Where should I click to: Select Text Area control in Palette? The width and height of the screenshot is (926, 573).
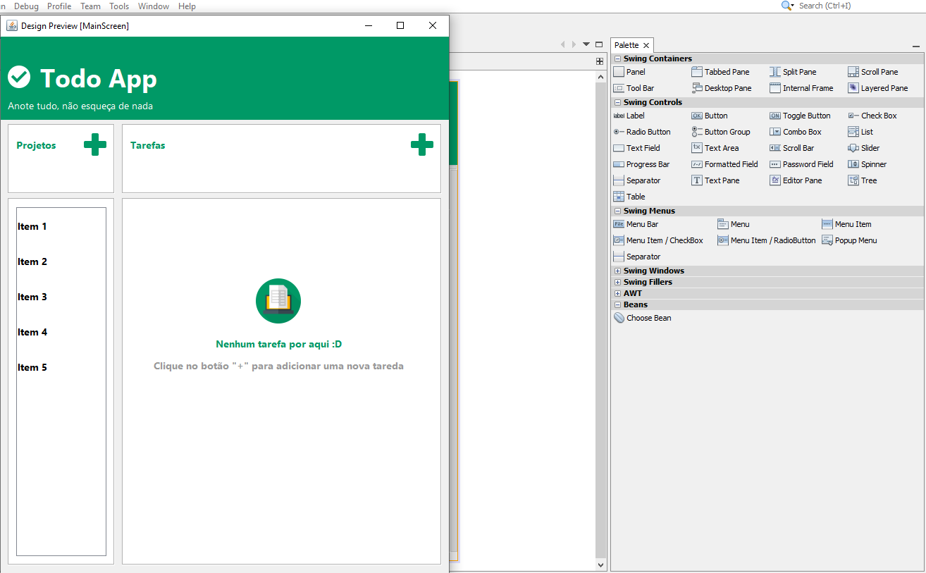pyautogui.click(x=715, y=148)
